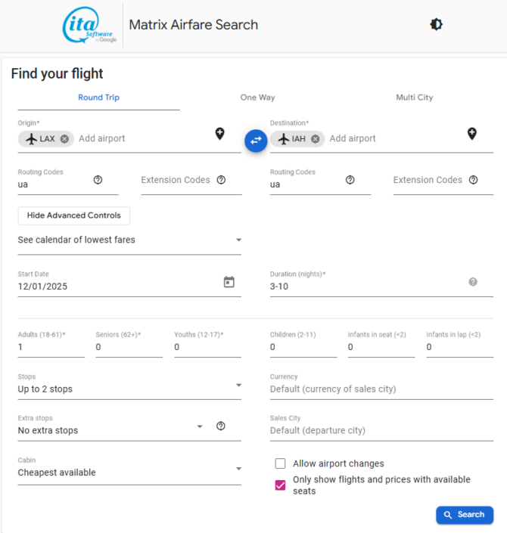The width and height of the screenshot is (507, 533).
Task: Show help for origin Routing Codes
Action: click(98, 180)
